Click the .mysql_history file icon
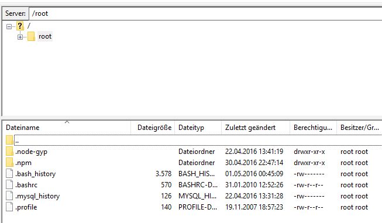 click(x=9, y=195)
